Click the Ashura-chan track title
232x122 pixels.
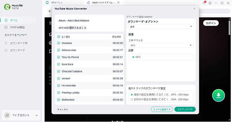[69, 50]
